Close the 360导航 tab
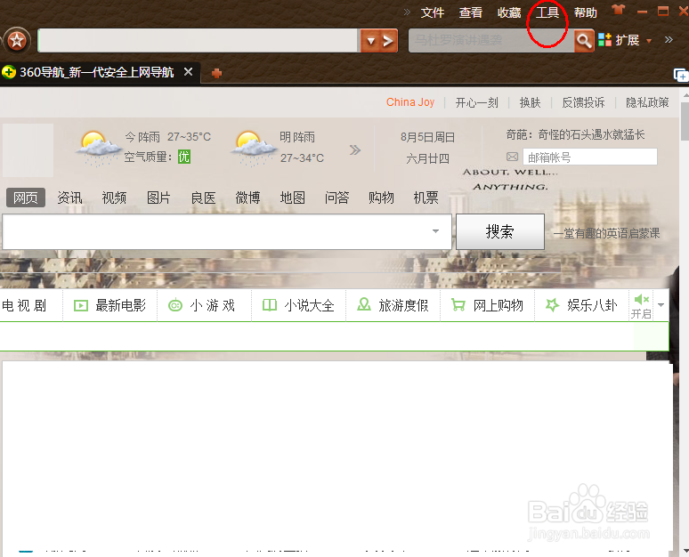Screen dimensions: 689x557 point(188,71)
